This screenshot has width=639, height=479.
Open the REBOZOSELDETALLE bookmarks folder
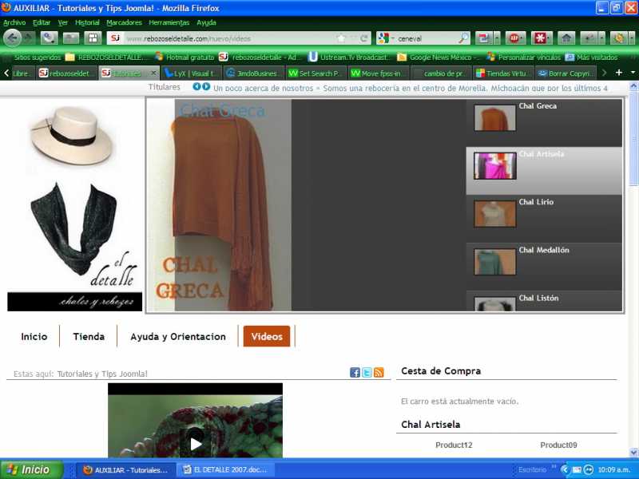[x=105, y=57]
